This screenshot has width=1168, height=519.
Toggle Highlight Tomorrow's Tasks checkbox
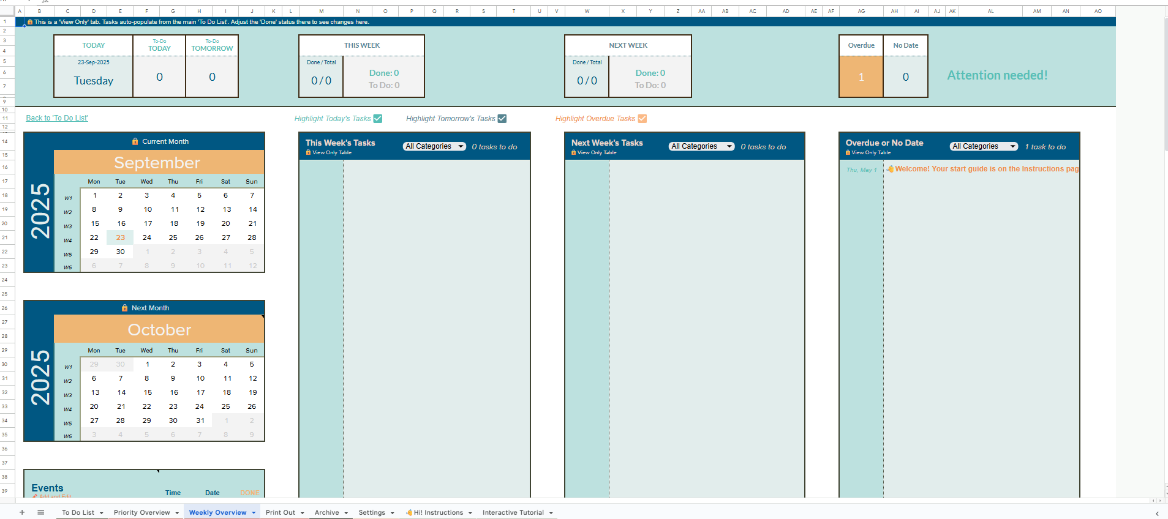pos(502,119)
